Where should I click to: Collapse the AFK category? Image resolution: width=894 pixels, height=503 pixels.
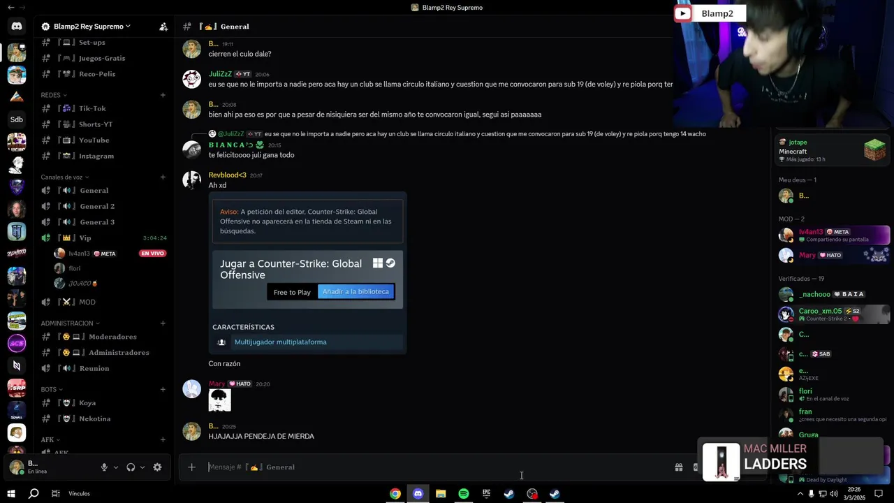coord(50,440)
